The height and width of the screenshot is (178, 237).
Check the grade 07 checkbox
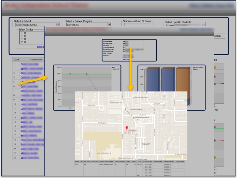(22, 36)
